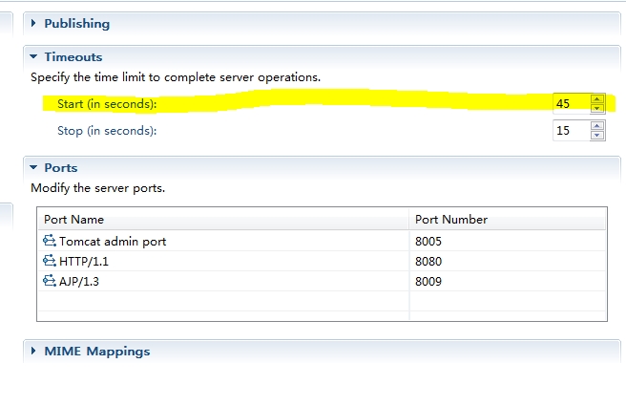Increase the Stop timeout seconds
This screenshot has width=626, height=406.
tap(597, 126)
